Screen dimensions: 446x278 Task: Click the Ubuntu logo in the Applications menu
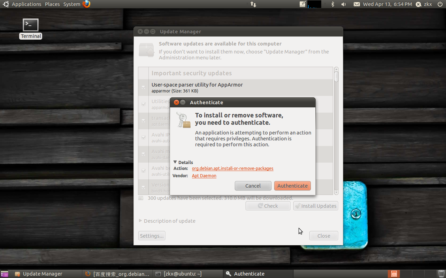pyautogui.click(x=6, y=4)
